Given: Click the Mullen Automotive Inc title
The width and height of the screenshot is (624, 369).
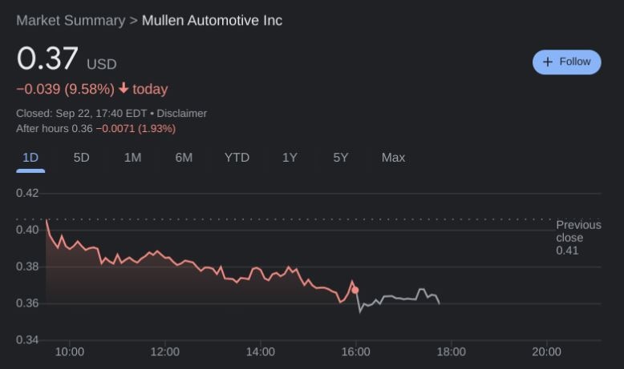Looking at the screenshot, I should 212,21.
